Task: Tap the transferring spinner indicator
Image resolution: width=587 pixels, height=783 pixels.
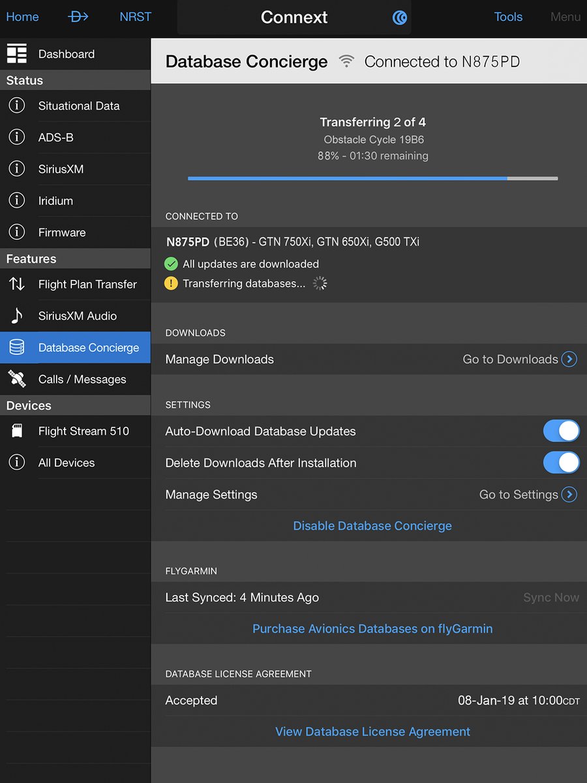Action: [x=320, y=283]
